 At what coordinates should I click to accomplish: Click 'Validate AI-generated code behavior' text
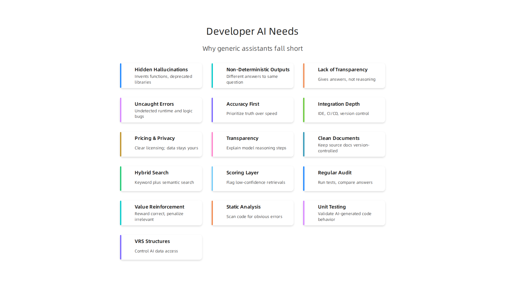(345, 216)
